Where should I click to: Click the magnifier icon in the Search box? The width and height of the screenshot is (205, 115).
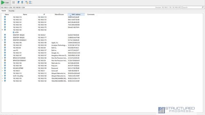[x=203, y=7]
